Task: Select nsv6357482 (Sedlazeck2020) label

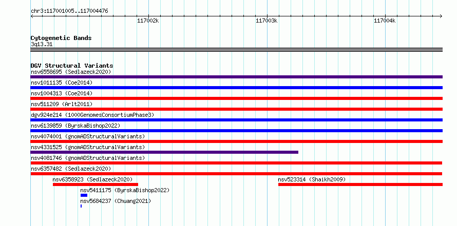Action: click(71, 169)
